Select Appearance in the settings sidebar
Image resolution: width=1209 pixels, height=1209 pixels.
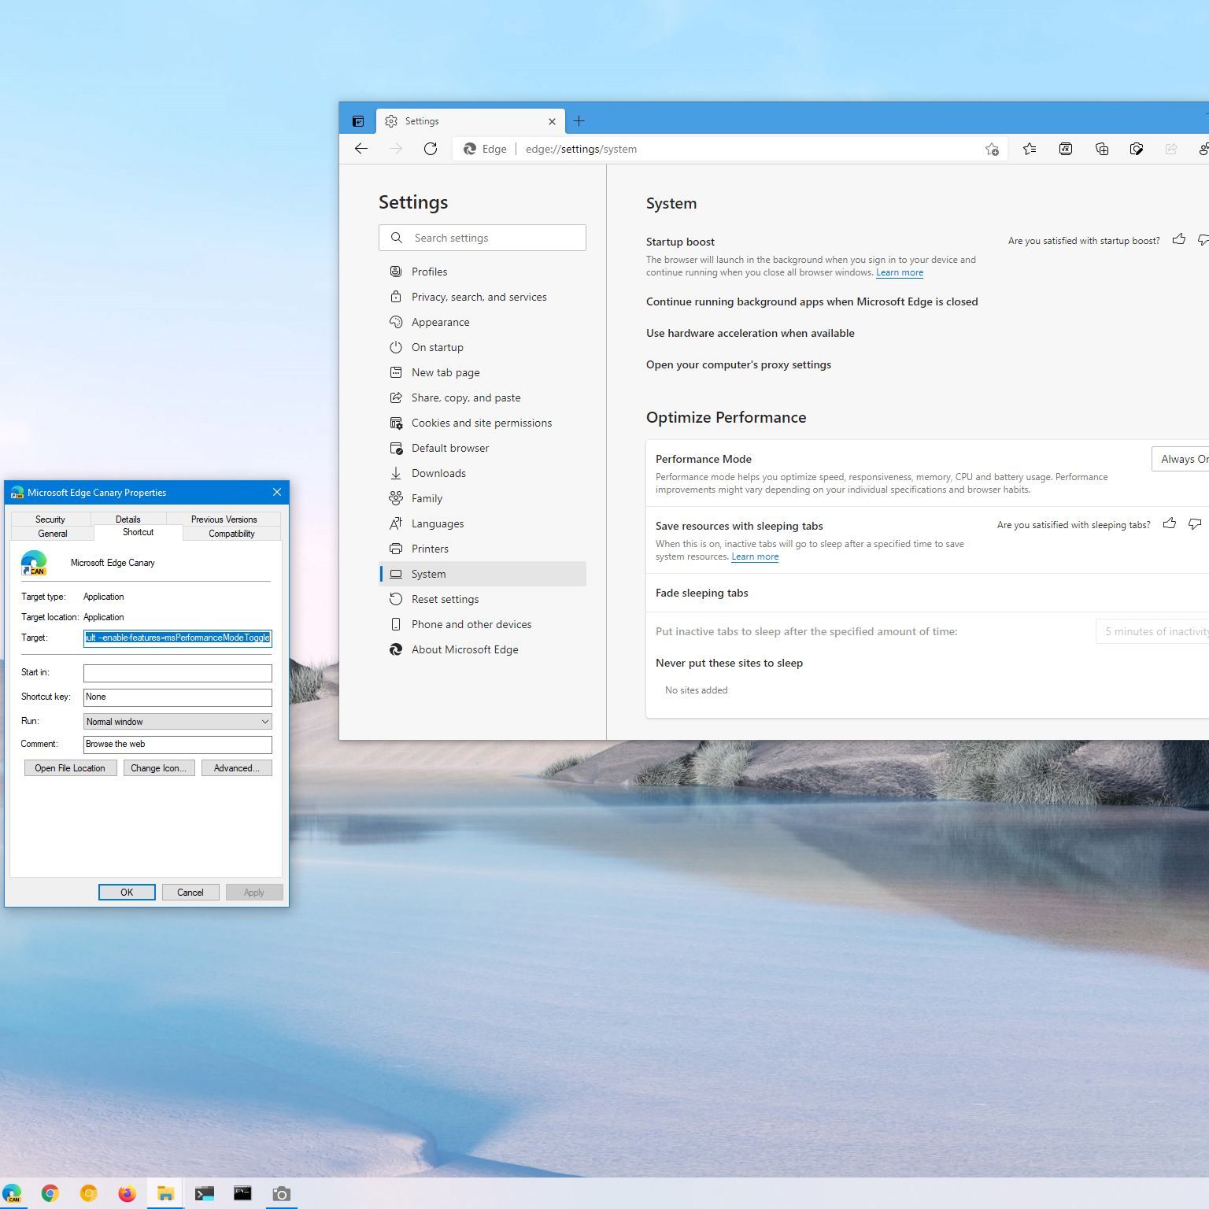440,322
